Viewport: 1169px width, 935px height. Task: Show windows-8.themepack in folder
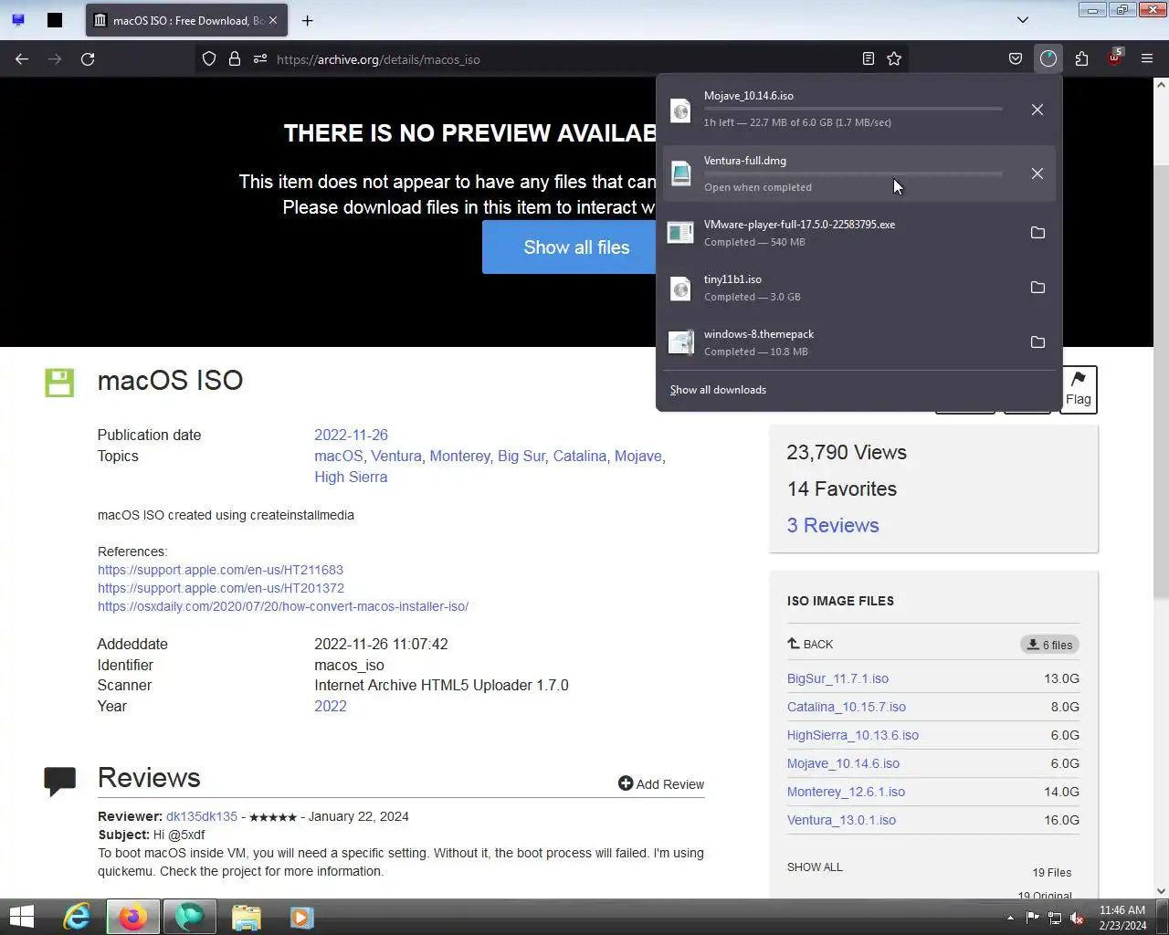1037,342
